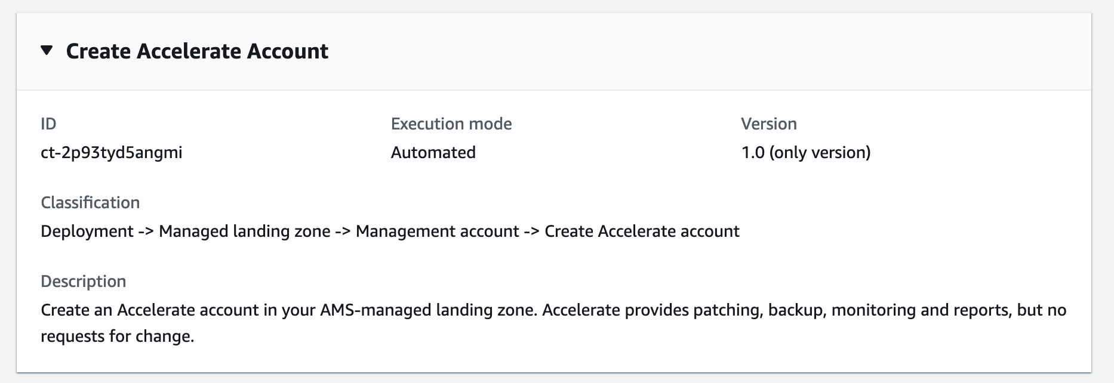Click the version value 1.0 (only version)
This screenshot has width=1114, height=383.
805,152
